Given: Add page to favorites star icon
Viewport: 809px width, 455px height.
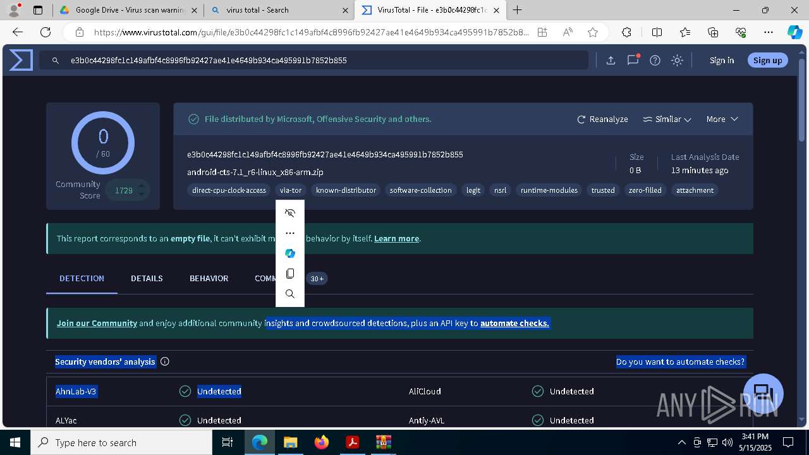Looking at the screenshot, I should pos(592,32).
